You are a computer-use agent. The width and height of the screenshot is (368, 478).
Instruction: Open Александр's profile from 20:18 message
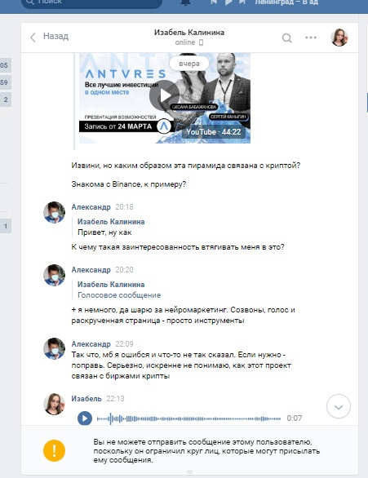[x=91, y=207]
